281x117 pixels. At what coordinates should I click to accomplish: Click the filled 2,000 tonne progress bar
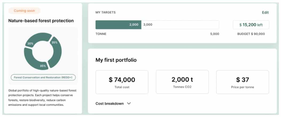(118, 25)
